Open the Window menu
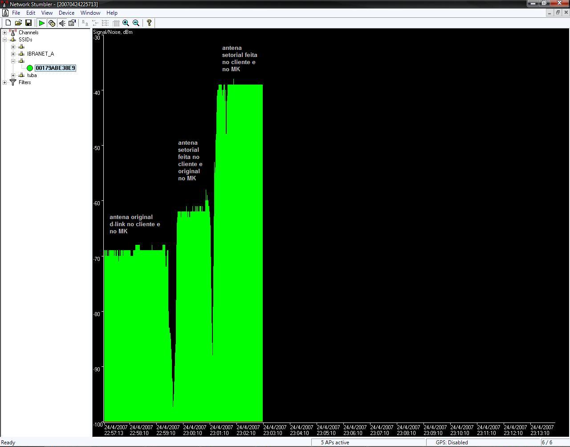570x447 pixels. click(x=90, y=12)
